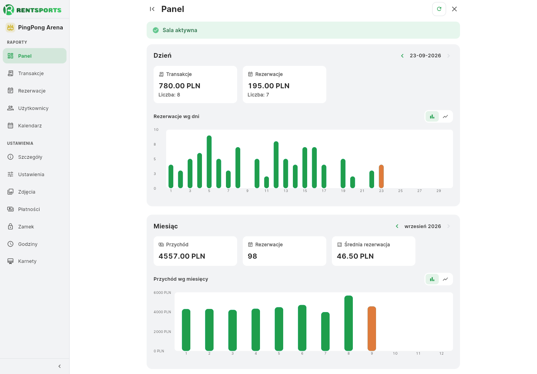Close the panel with the X icon

[x=455, y=9]
